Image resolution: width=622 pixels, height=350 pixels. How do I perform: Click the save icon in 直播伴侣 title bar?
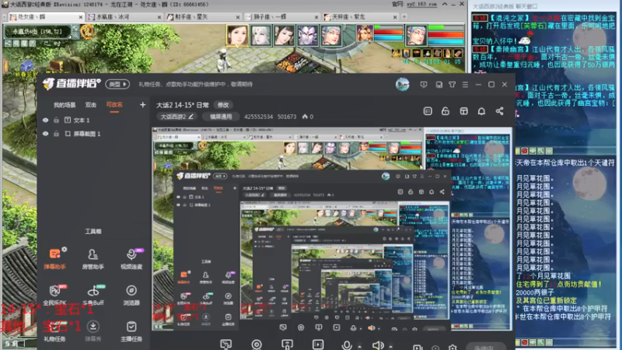tap(439, 85)
